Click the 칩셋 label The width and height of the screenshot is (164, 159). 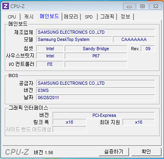pyautogui.click(x=28, y=49)
